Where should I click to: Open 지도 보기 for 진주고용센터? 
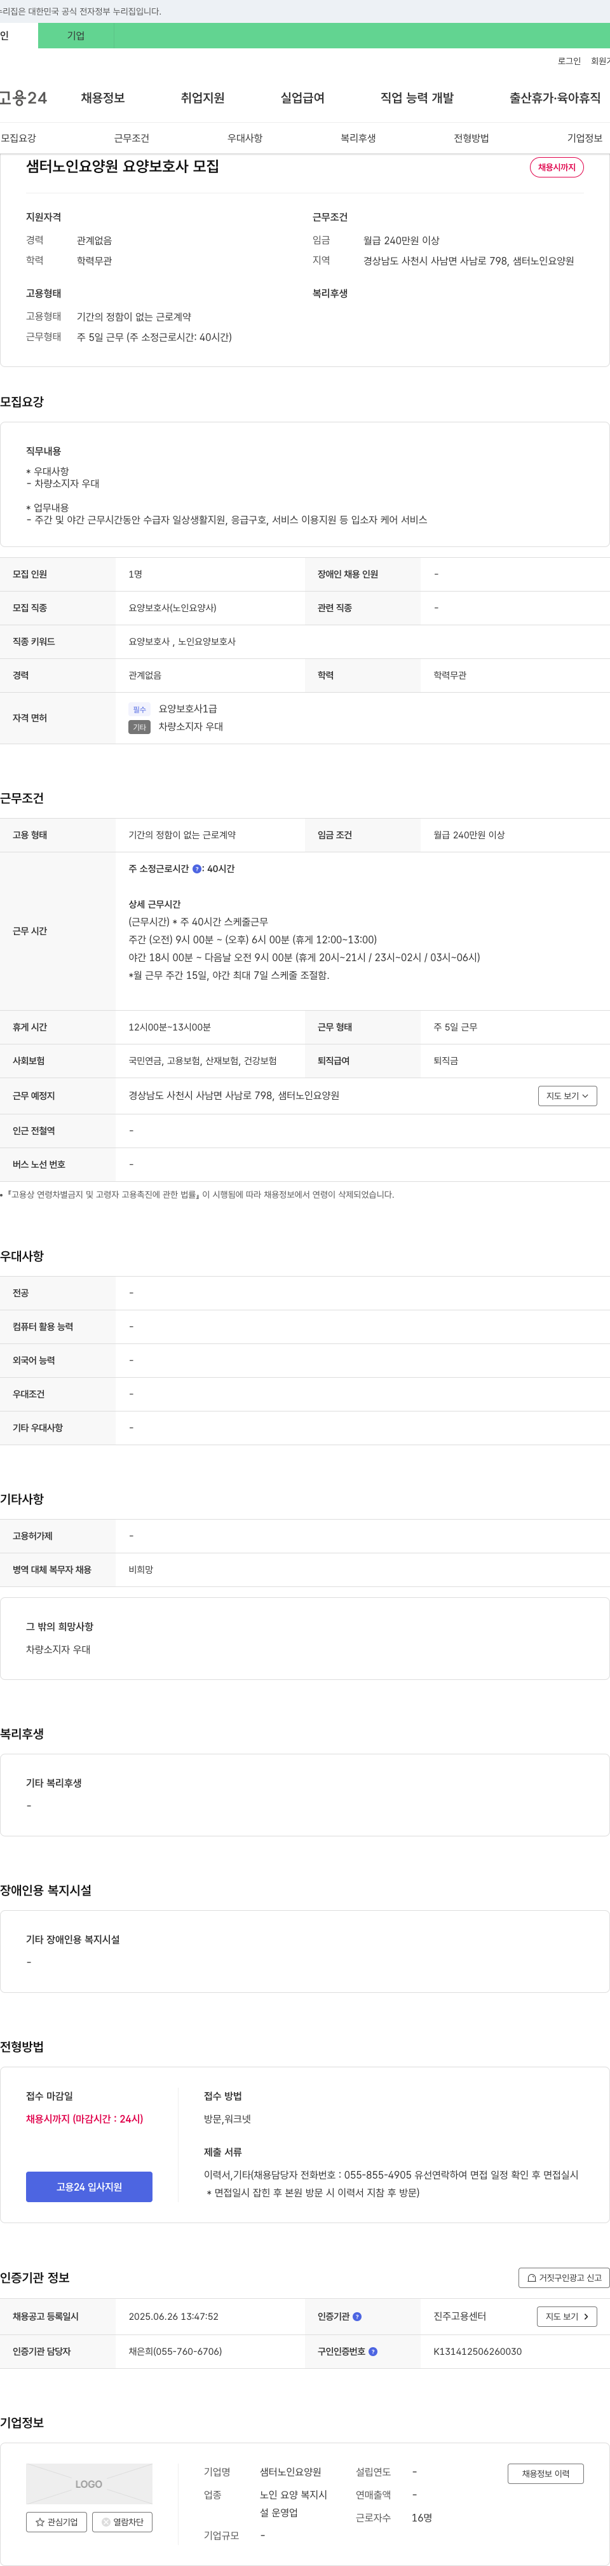[x=567, y=2316]
